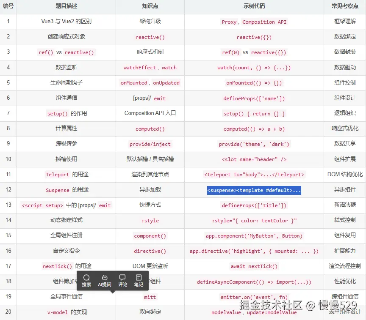Viewport: 366px width, 320px height.
Task: Click the ref(0) vs reactive({}) code sample
Action: (253, 52)
